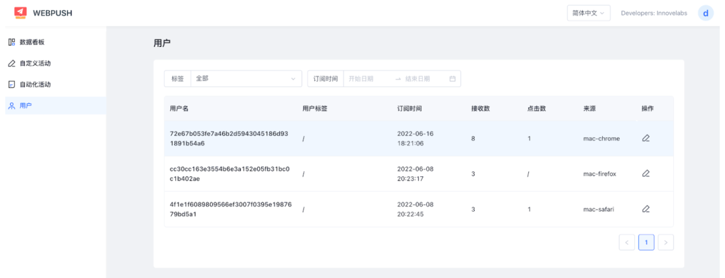
Task: Click the 结束日期 end date field
Action: click(x=423, y=79)
